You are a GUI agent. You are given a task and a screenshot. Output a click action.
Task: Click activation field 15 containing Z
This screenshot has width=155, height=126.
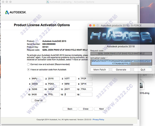(x=70, y=95)
